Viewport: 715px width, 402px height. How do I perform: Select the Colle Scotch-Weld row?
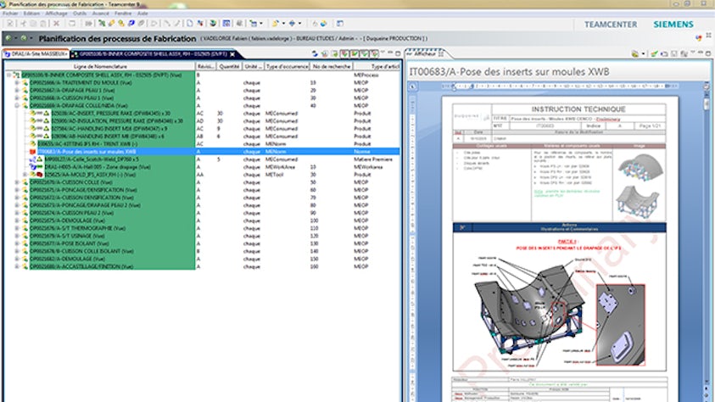pyautogui.click(x=202, y=159)
